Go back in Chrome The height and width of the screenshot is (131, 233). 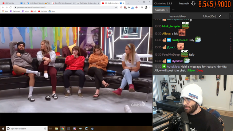click(3, 7)
